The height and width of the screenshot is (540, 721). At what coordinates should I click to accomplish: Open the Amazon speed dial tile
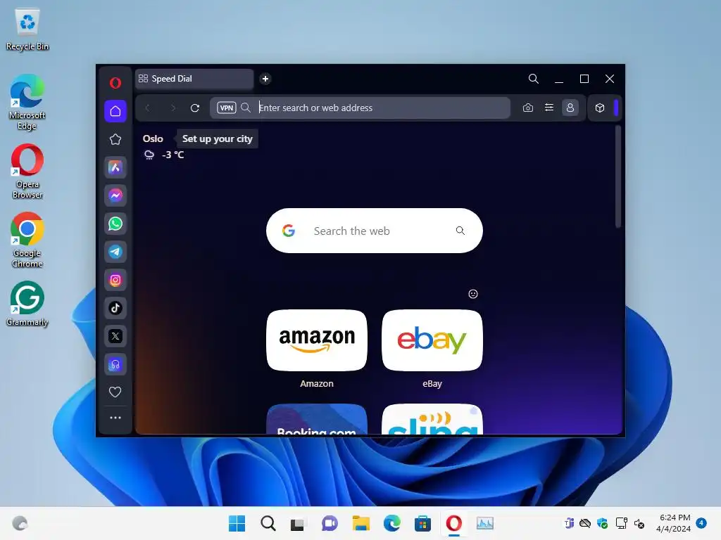[x=317, y=340]
